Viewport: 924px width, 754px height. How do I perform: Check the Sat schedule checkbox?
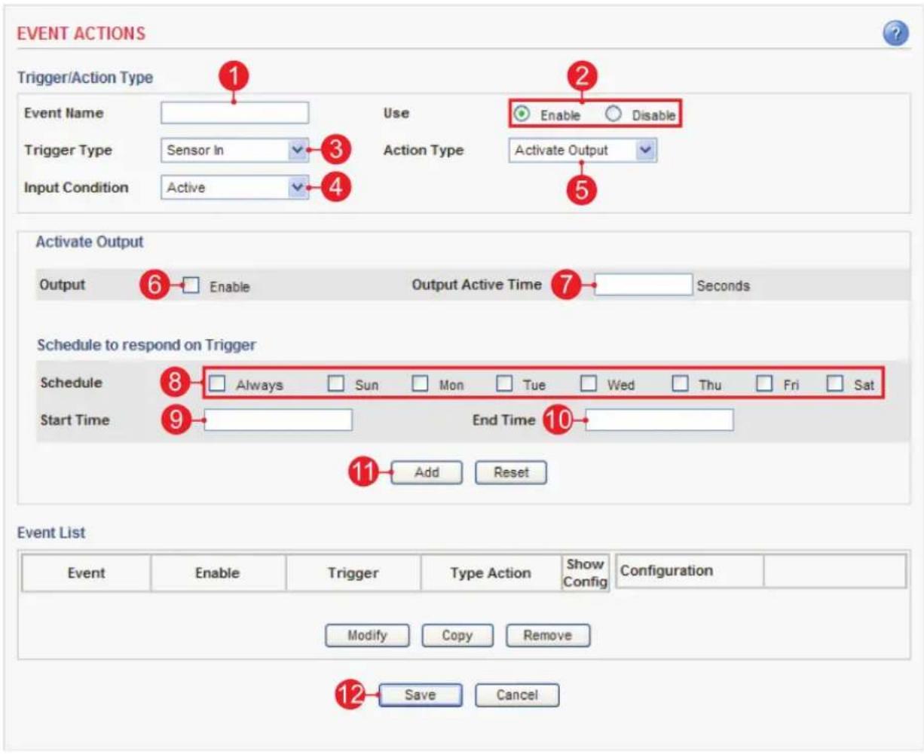pyautogui.click(x=835, y=384)
